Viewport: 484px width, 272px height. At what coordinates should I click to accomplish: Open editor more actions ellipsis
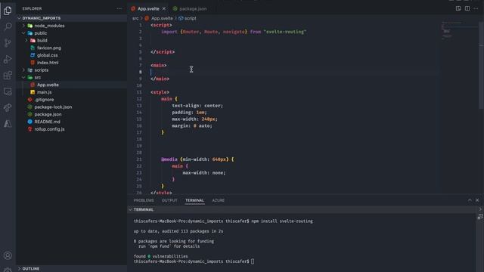pos(476,8)
